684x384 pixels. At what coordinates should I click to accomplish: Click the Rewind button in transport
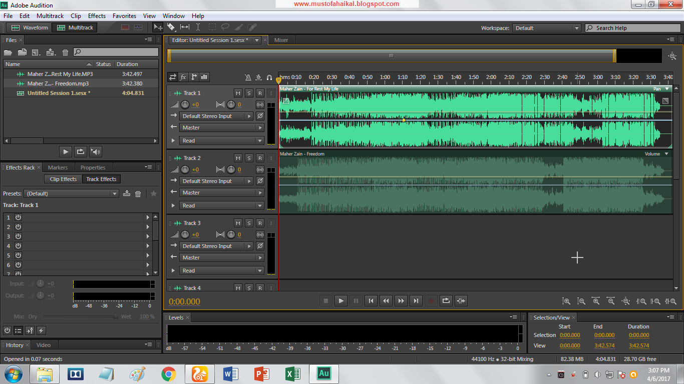[386, 300]
